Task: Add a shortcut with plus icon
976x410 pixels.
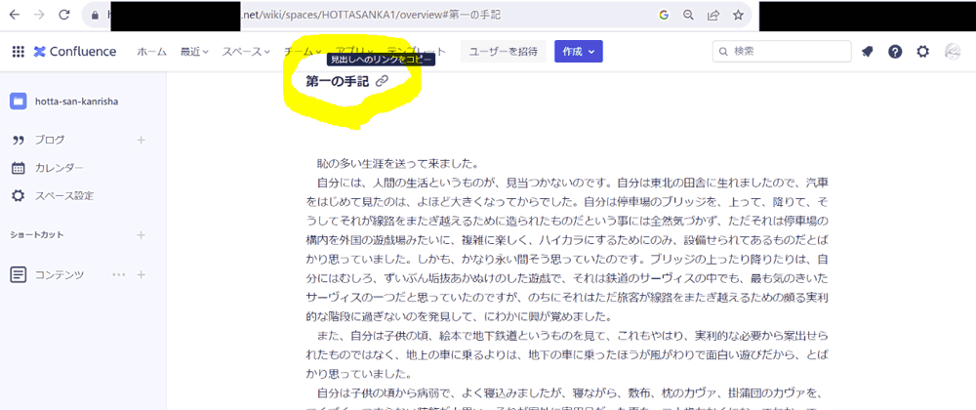Action: (x=141, y=235)
